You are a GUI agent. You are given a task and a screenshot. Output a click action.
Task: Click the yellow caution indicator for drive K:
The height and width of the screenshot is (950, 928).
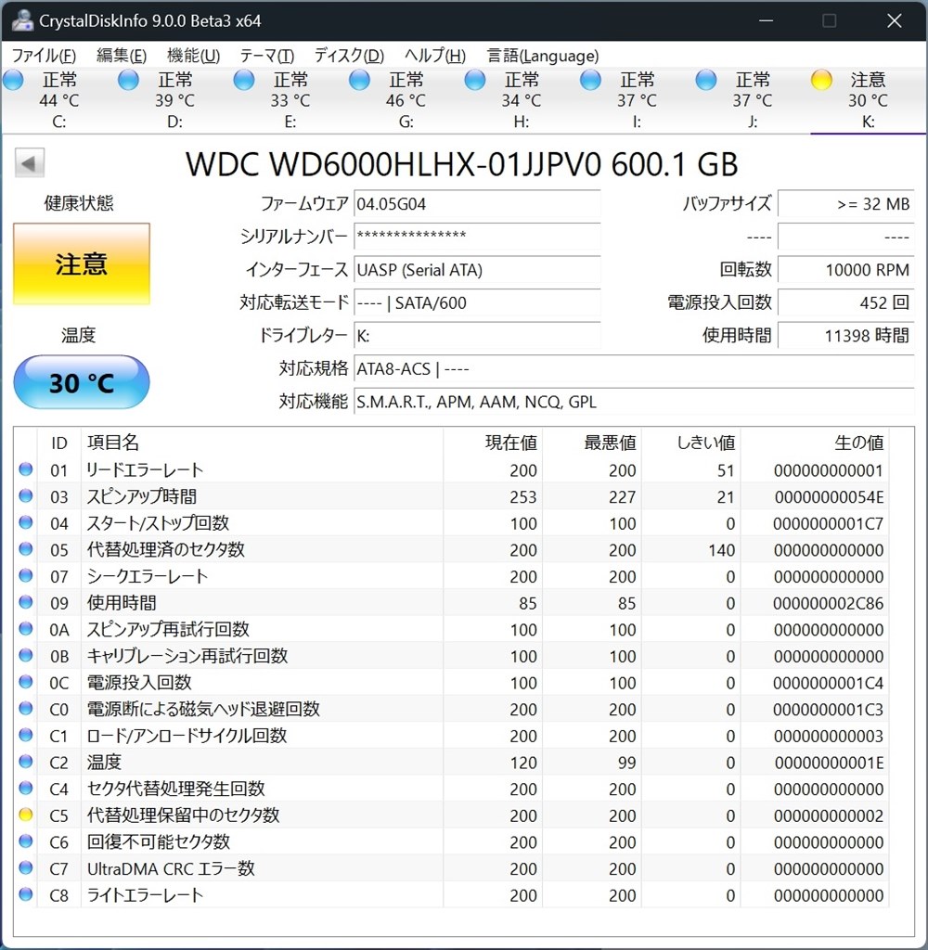pyautogui.click(x=821, y=81)
